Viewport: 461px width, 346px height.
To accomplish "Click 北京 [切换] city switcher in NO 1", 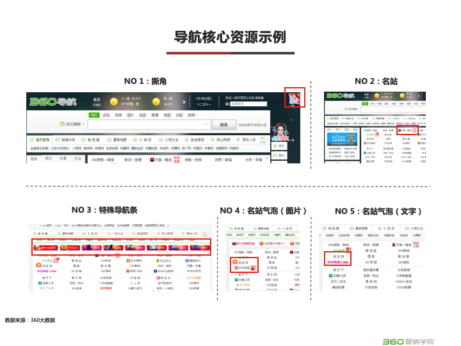I will click(x=97, y=102).
